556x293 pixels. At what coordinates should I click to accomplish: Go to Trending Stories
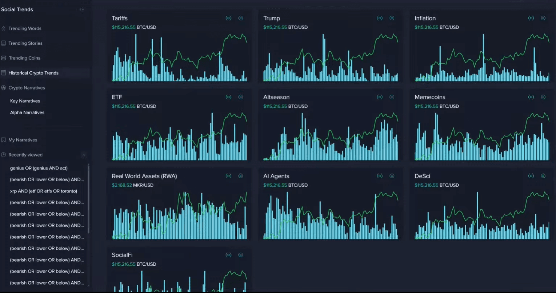coord(25,43)
